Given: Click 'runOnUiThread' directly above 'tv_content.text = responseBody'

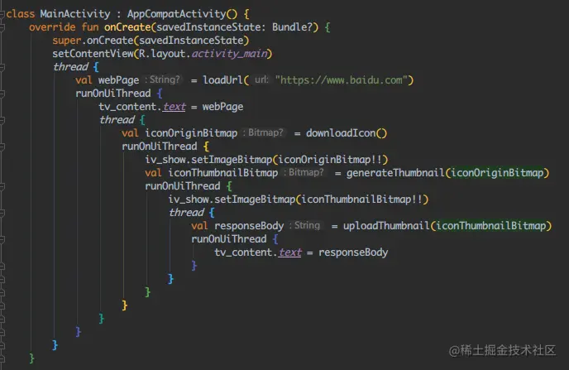Looking at the screenshot, I should (x=229, y=239).
